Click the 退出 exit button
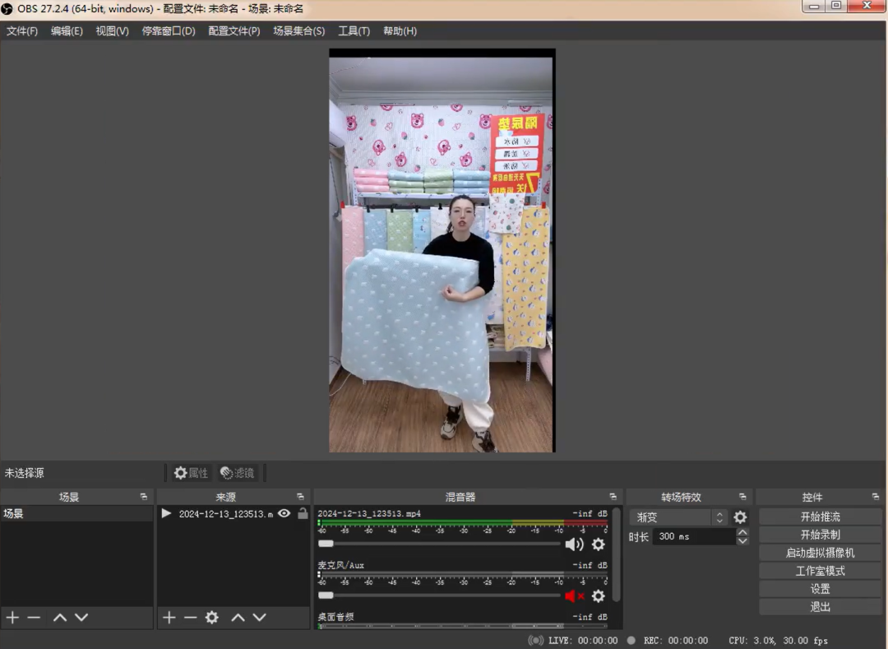Image resolution: width=888 pixels, height=649 pixels. point(820,607)
